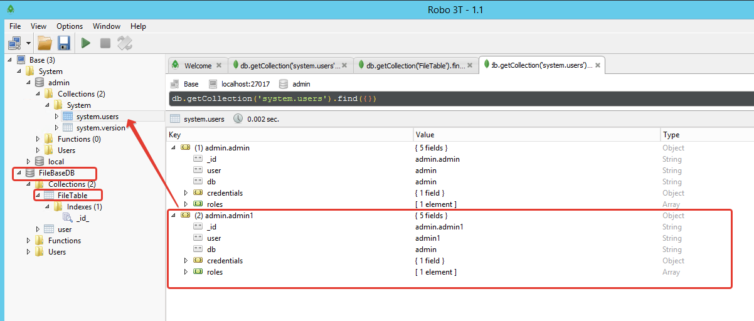Click the system.users result table icon

(175, 119)
